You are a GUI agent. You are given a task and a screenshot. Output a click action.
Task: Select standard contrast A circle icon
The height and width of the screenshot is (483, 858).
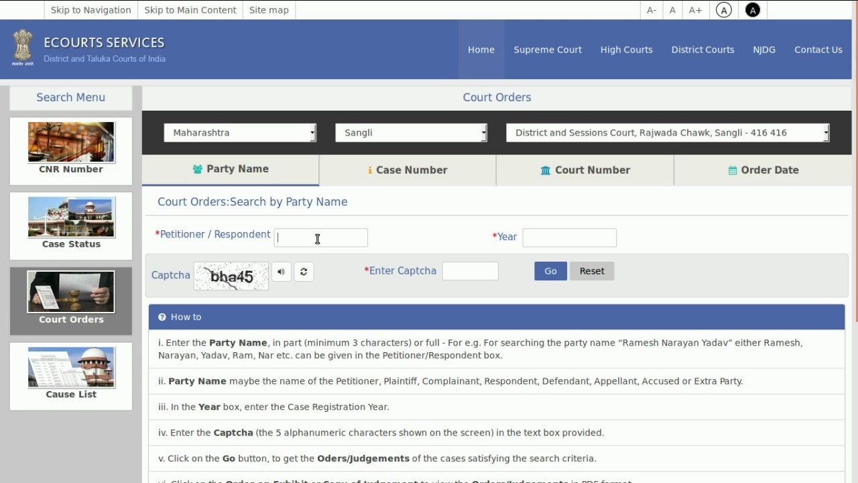pos(724,10)
